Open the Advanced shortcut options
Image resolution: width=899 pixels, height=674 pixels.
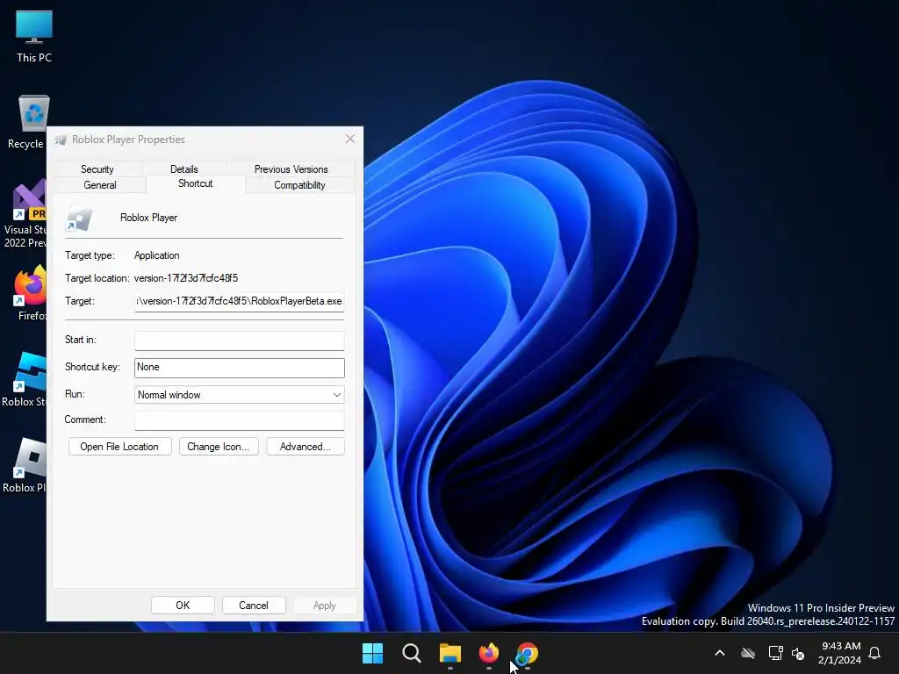tap(305, 447)
